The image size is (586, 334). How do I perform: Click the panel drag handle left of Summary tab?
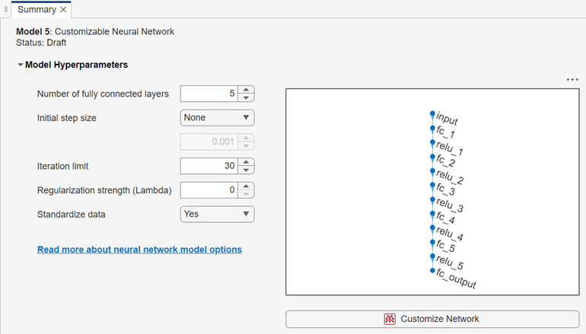(5, 9)
